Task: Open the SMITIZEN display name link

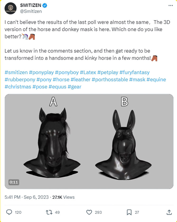Action: [30, 6]
